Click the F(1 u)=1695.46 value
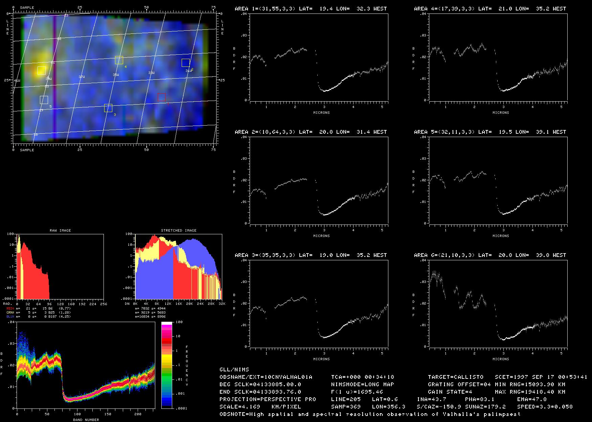This screenshot has width=592, height=422. 357,392
